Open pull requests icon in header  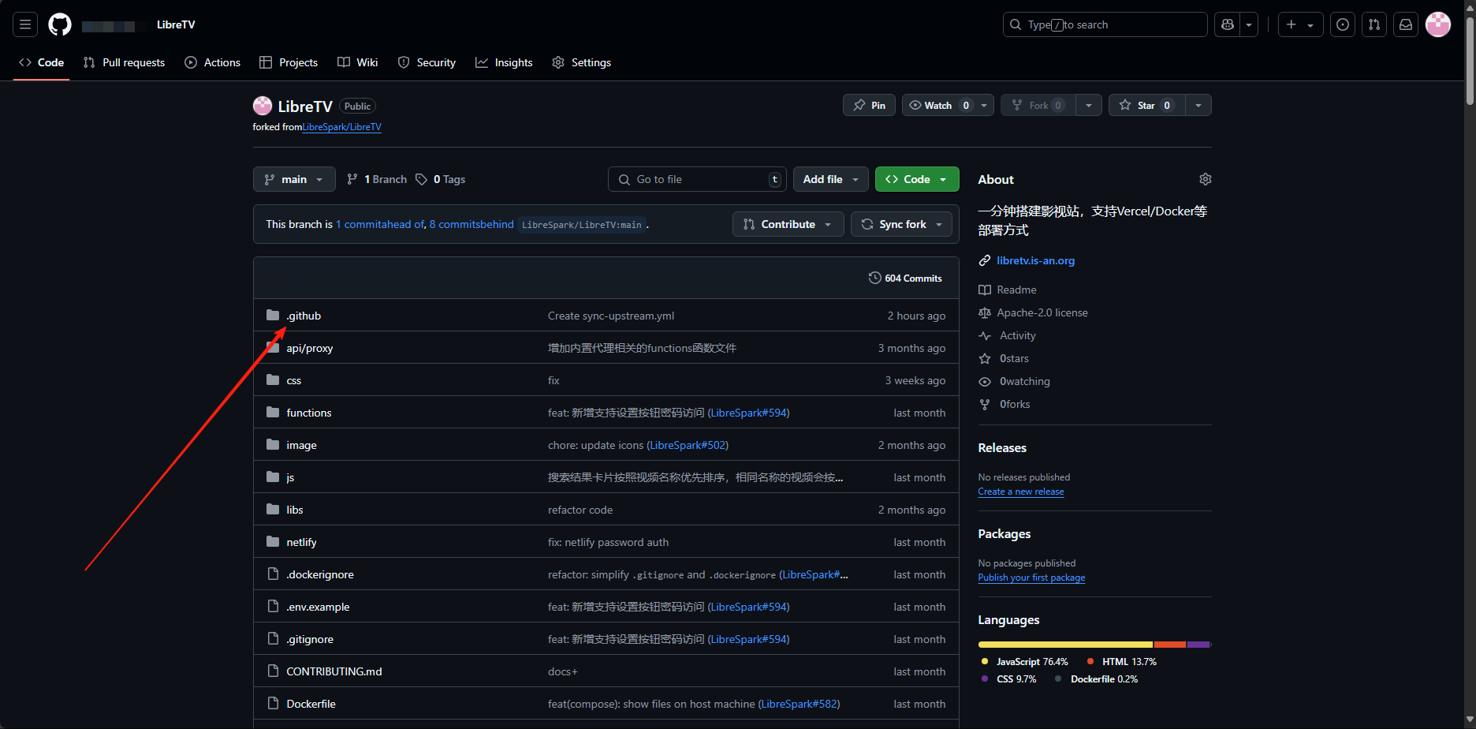tap(1374, 24)
